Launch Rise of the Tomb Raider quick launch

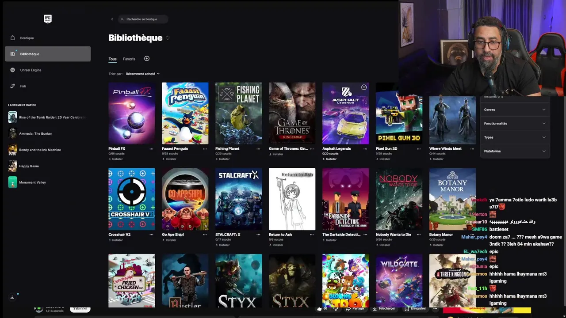47,117
